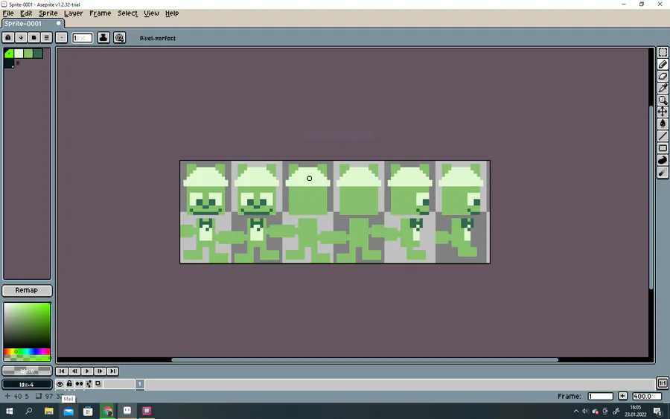
Task: Click inside the saturation-value color picker
Action: [27, 325]
